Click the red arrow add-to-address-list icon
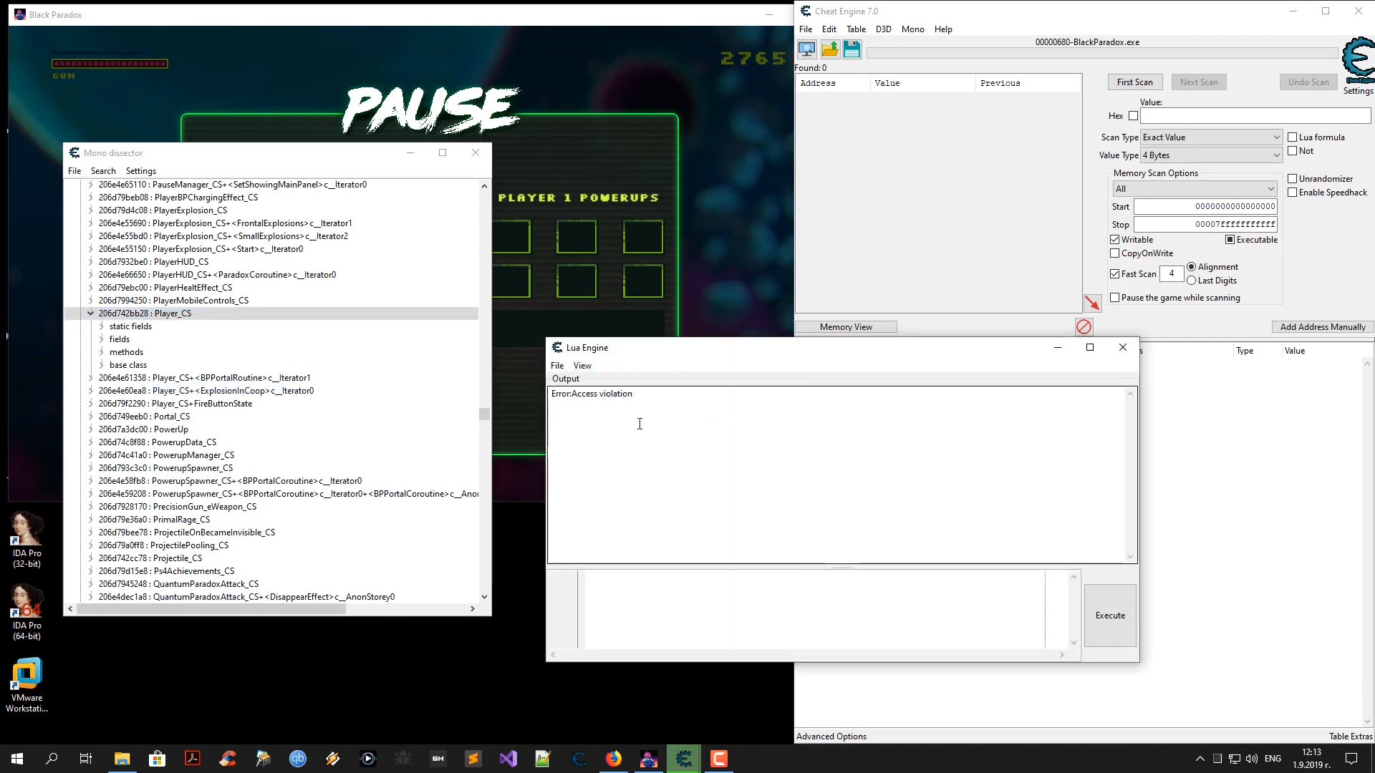1375x773 pixels. click(x=1091, y=303)
